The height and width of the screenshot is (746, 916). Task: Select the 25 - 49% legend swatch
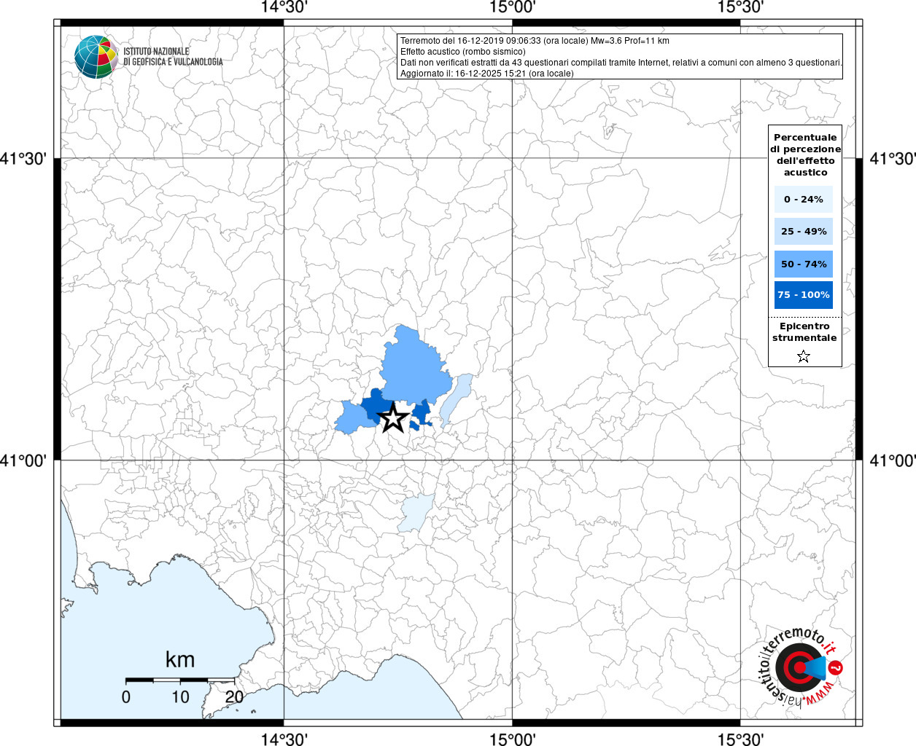click(x=804, y=231)
